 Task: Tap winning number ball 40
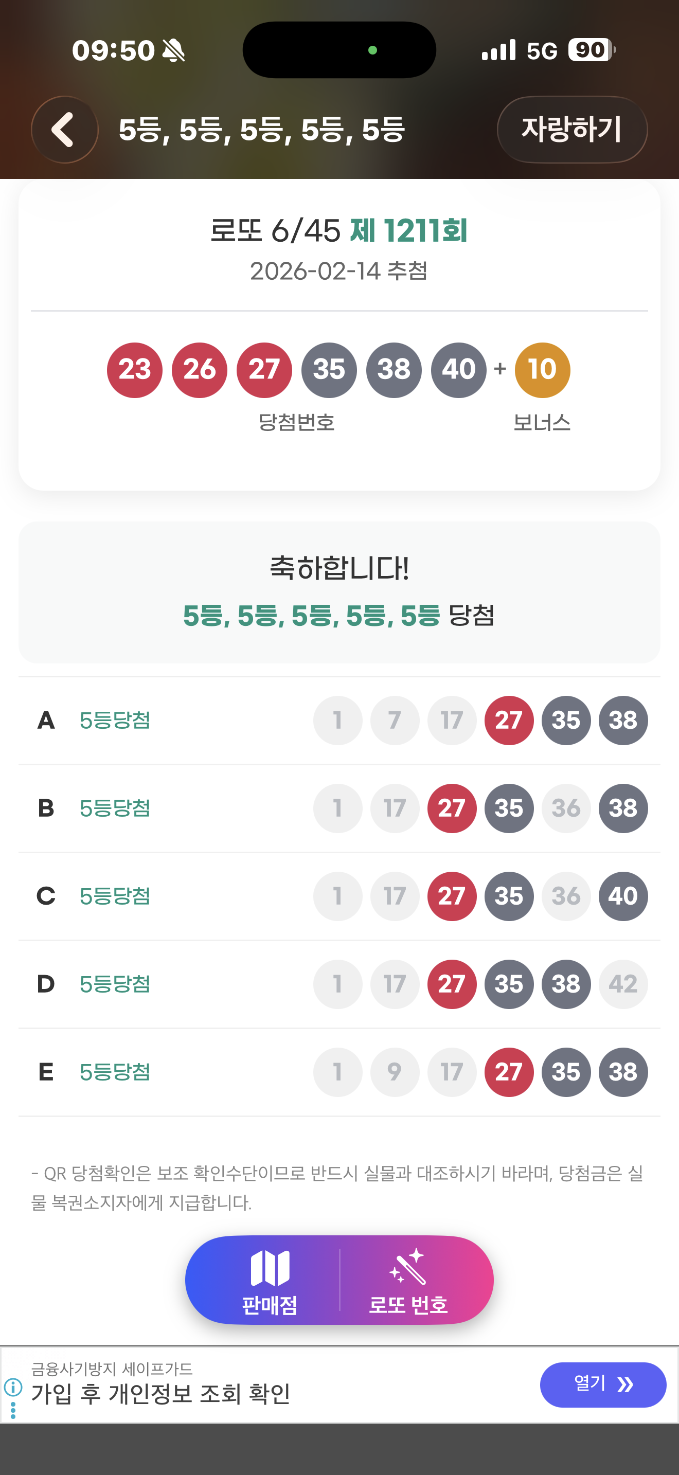[x=458, y=370]
